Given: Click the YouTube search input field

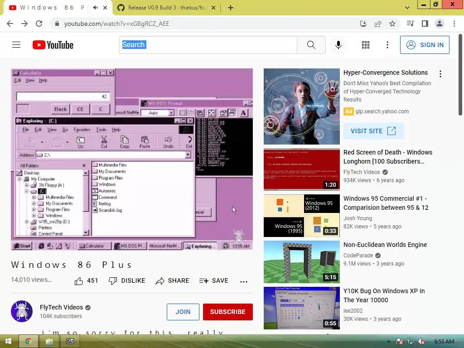Looking at the screenshot, I should 208,45.
